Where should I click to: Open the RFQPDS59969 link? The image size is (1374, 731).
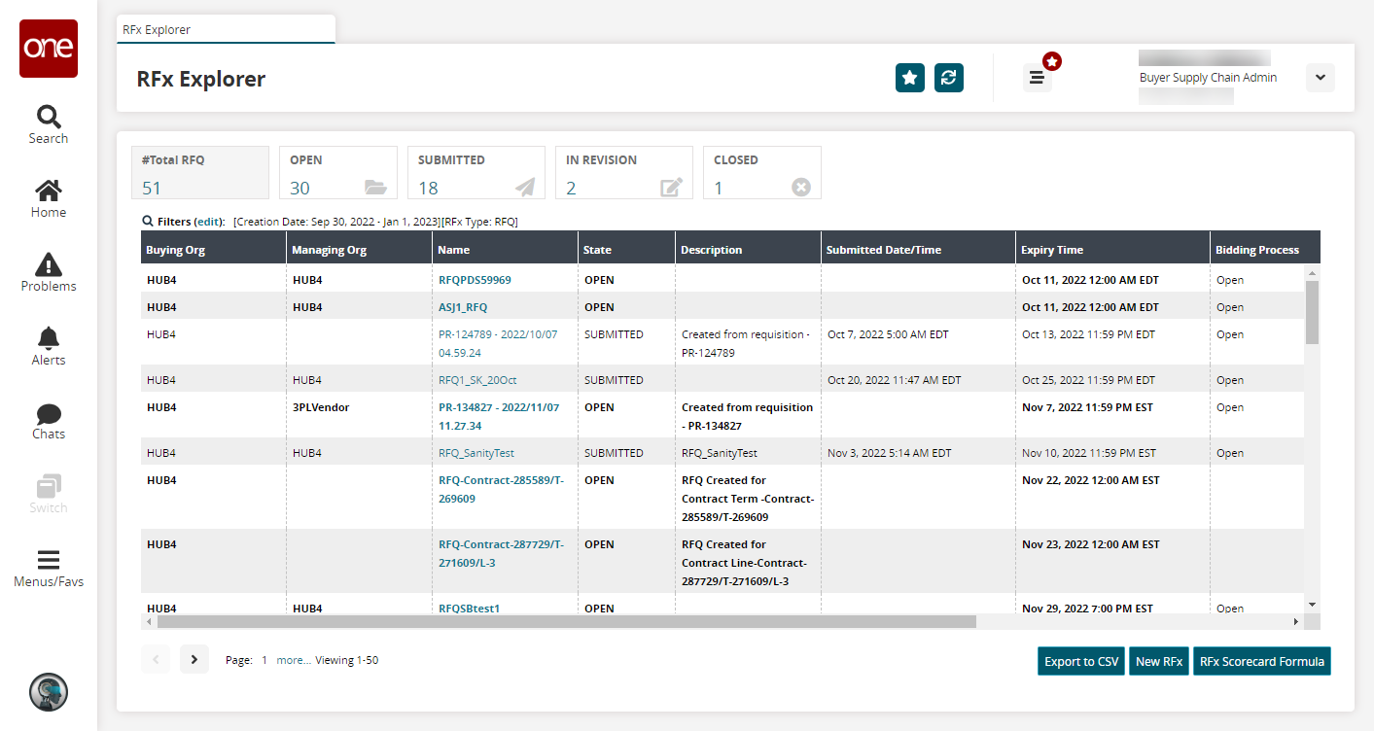475,280
